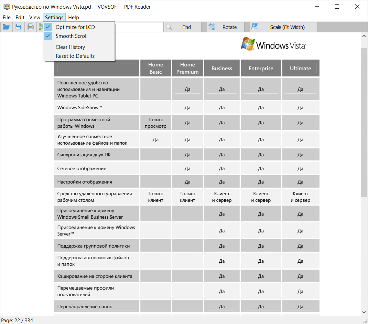
Task: Click 'Улучшенное совместное использование файлов и папок' label
Action: click(92, 140)
